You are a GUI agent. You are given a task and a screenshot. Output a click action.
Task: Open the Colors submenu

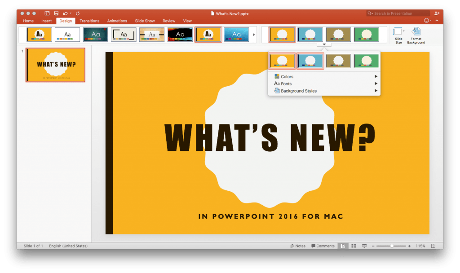click(x=324, y=76)
